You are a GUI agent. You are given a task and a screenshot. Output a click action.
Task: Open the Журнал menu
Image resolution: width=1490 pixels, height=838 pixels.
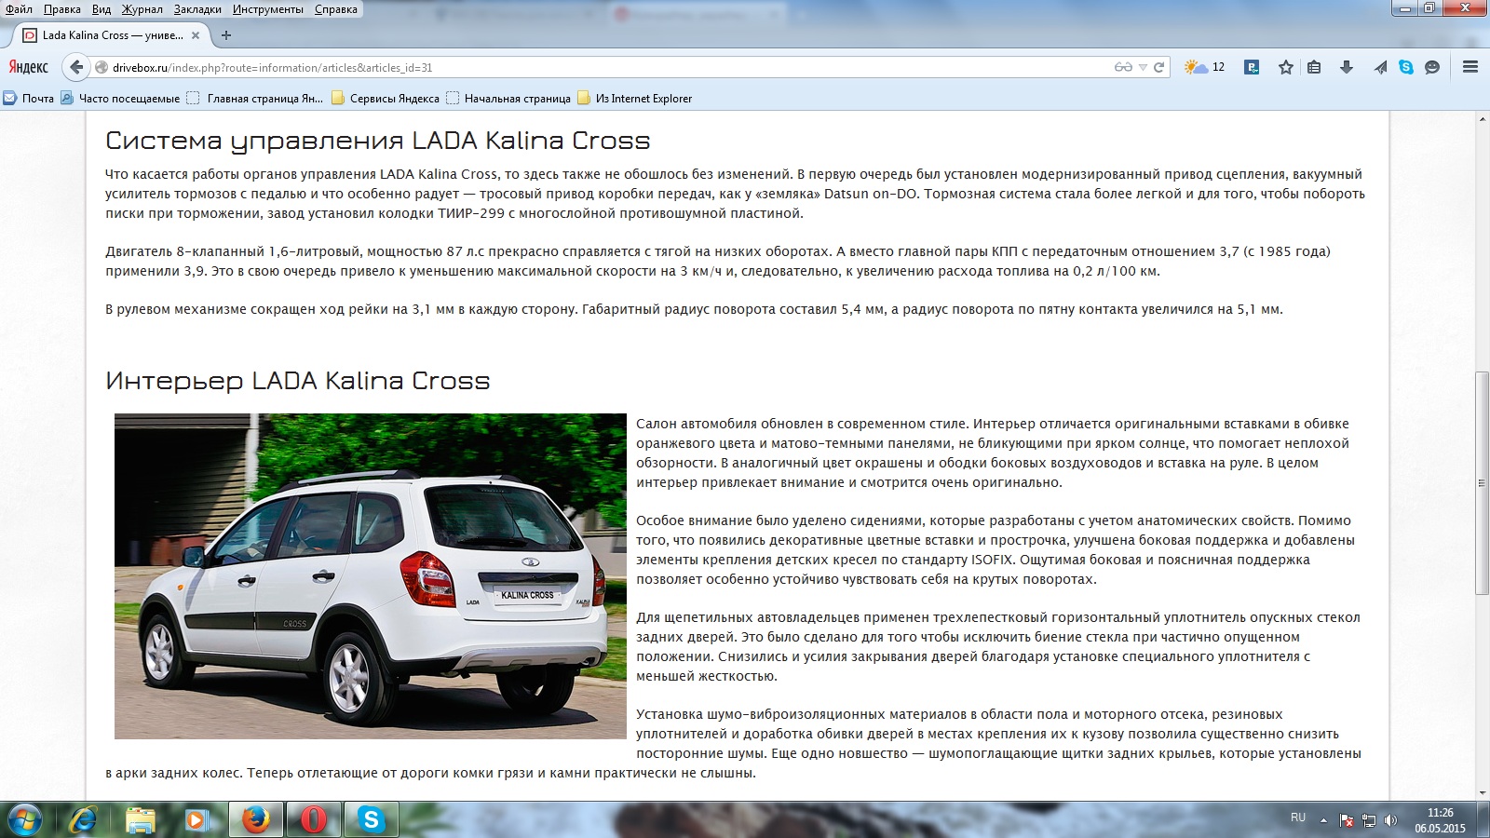click(x=142, y=9)
